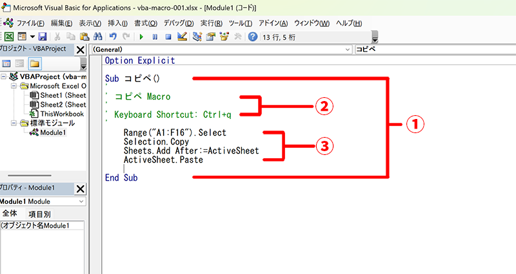Open the Module1 properties object dropdown
This screenshot has height=274, width=516.
[x=81, y=202]
